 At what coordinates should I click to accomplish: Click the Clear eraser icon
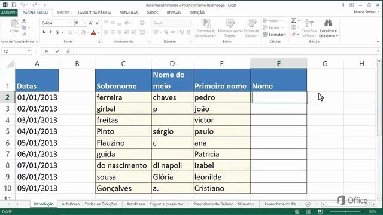pyautogui.click(x=294, y=35)
